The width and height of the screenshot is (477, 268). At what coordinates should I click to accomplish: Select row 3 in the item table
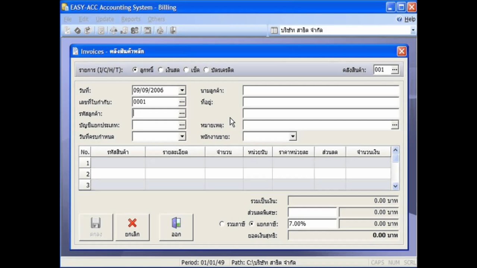click(235, 185)
